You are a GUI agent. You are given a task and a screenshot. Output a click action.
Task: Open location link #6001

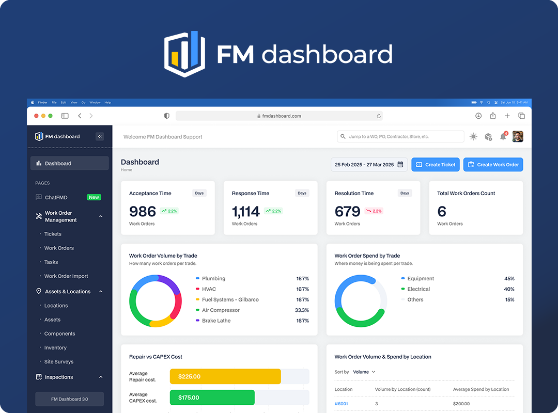pyautogui.click(x=342, y=404)
